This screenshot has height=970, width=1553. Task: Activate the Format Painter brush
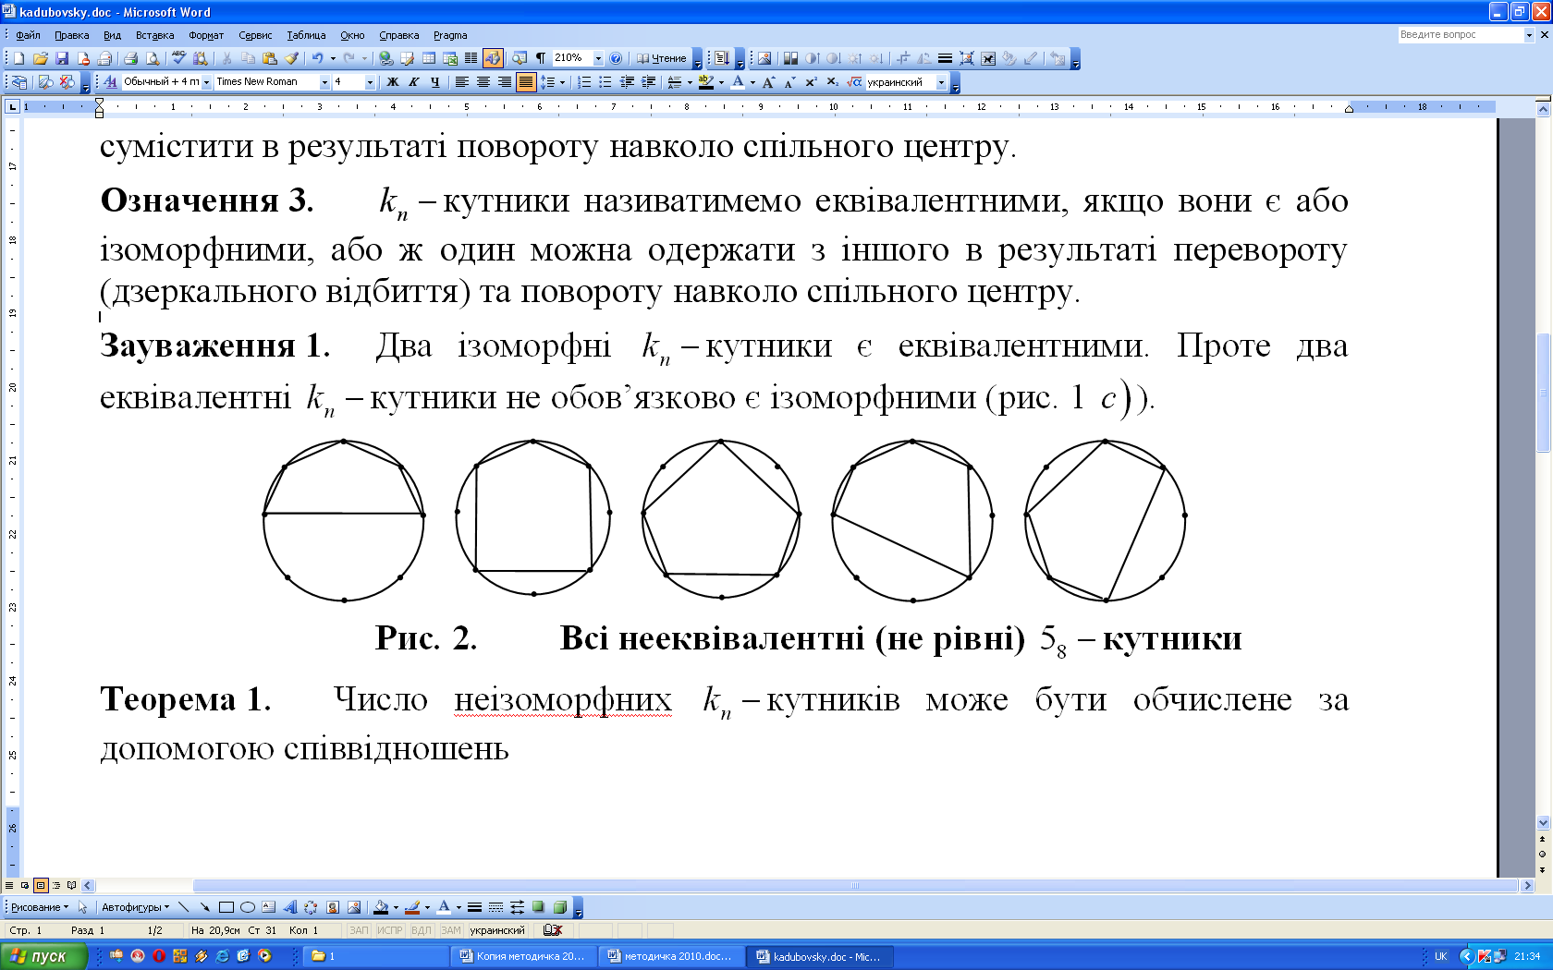pyautogui.click(x=291, y=58)
